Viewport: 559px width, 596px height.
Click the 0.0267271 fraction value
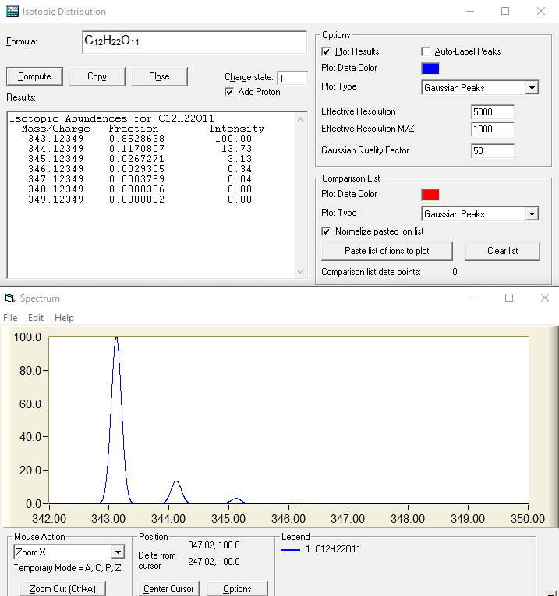136,159
